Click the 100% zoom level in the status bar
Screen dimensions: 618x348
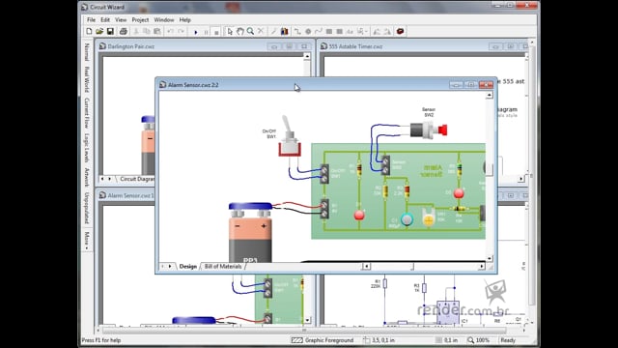pos(479,340)
